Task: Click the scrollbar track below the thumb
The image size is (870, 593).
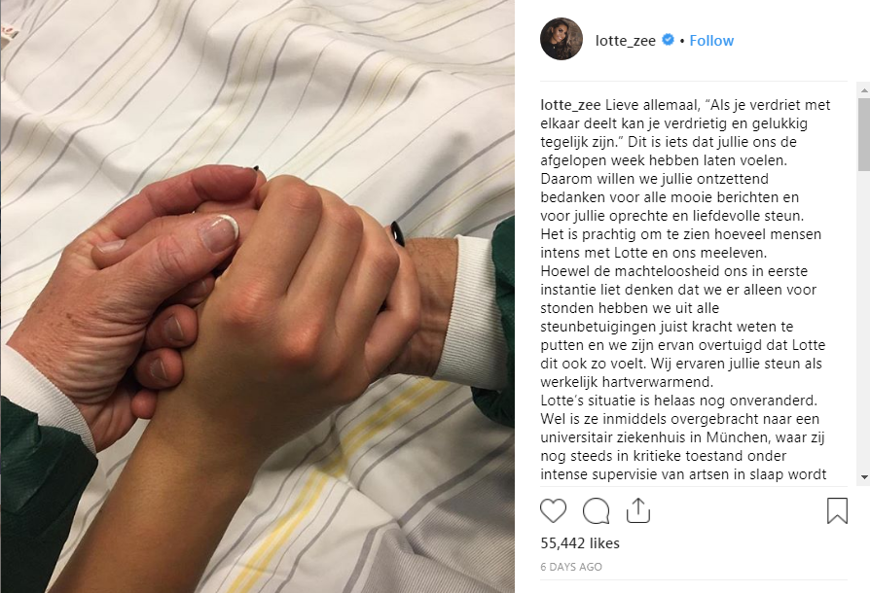Action: pyautogui.click(x=864, y=322)
